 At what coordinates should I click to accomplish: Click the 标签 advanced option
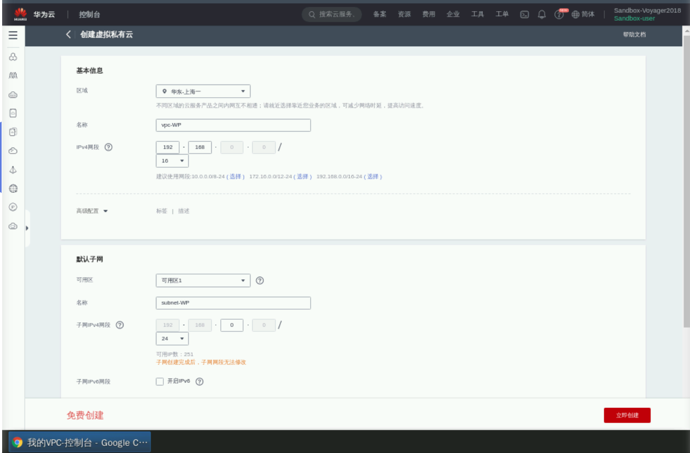(162, 211)
